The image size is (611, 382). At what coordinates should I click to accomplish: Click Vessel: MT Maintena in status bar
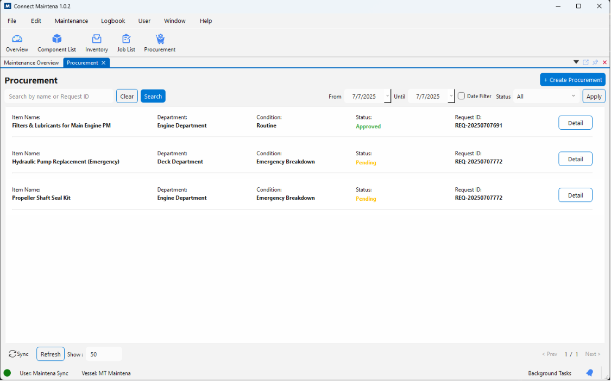tap(106, 373)
